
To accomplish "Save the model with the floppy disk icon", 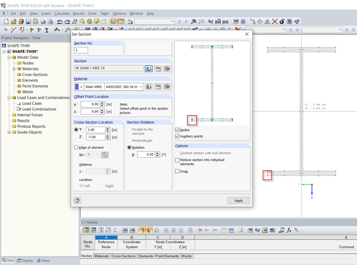I will click(28, 22).
